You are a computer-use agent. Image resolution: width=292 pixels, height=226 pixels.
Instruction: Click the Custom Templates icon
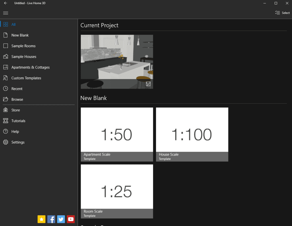tap(6, 78)
